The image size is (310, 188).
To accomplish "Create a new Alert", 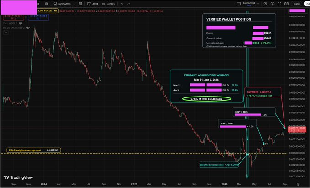I will [x=93, y=4].
